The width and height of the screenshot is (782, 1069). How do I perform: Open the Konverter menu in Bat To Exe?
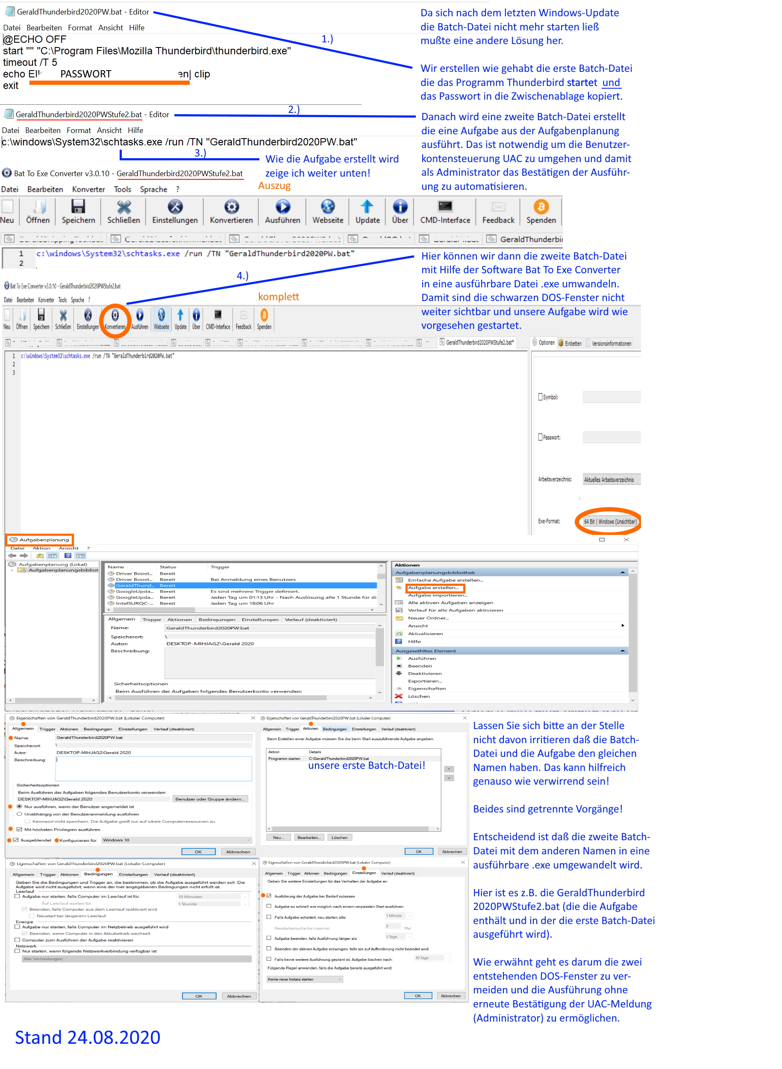point(88,189)
